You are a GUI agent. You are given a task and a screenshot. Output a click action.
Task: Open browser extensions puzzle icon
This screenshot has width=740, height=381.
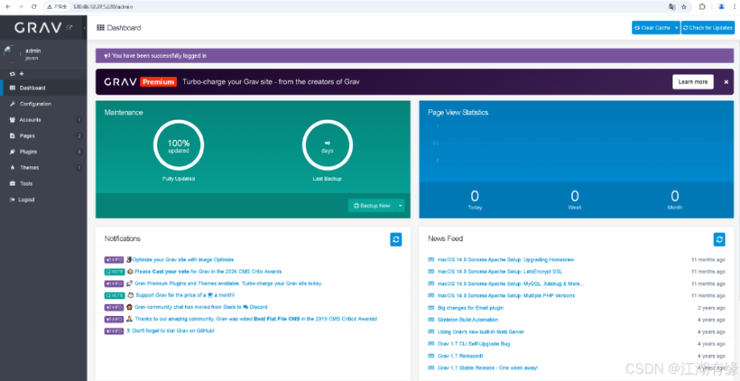[x=701, y=6]
